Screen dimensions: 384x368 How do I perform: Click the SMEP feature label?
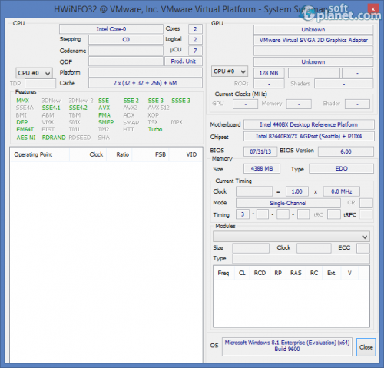(x=106, y=122)
